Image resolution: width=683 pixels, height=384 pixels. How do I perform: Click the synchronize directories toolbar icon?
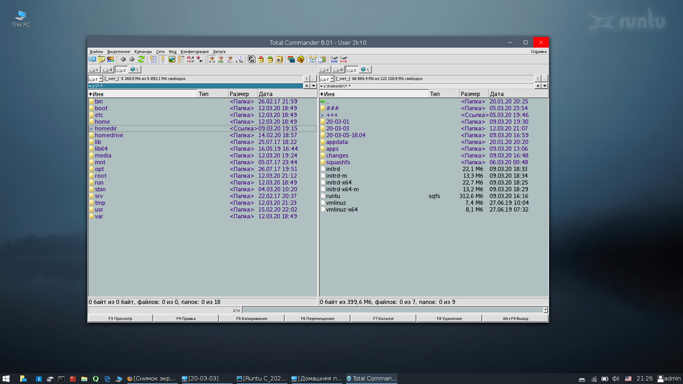313,59
